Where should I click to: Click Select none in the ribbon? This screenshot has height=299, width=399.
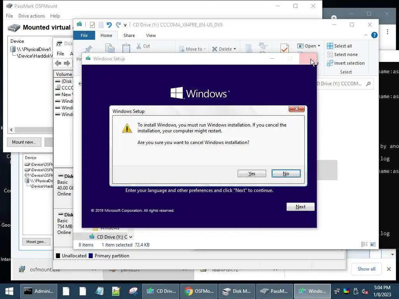[x=342, y=55]
